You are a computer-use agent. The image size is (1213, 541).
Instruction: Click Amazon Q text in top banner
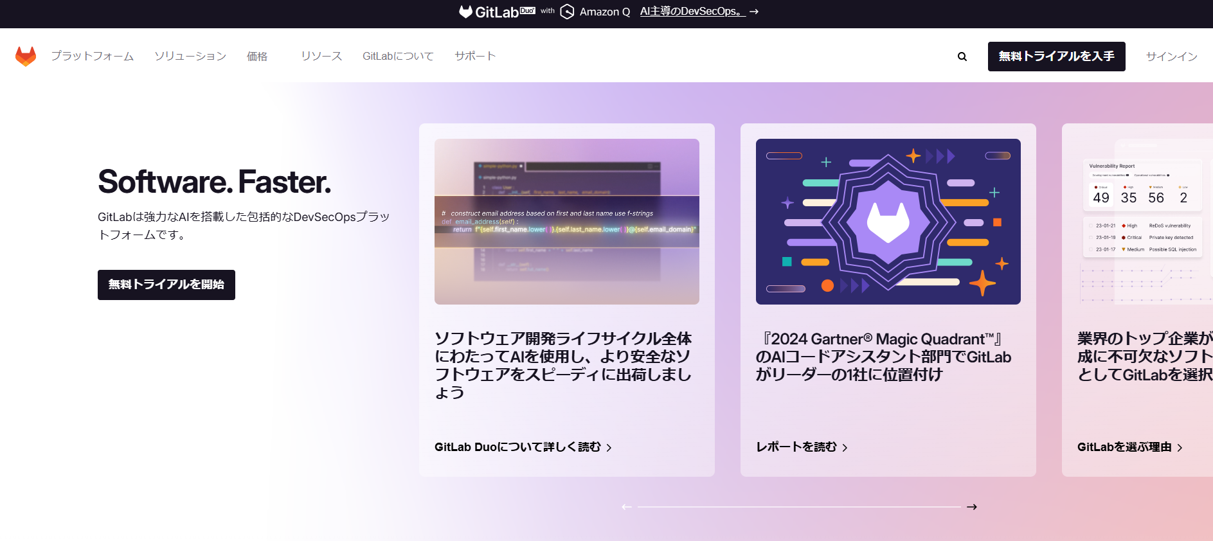click(x=605, y=12)
